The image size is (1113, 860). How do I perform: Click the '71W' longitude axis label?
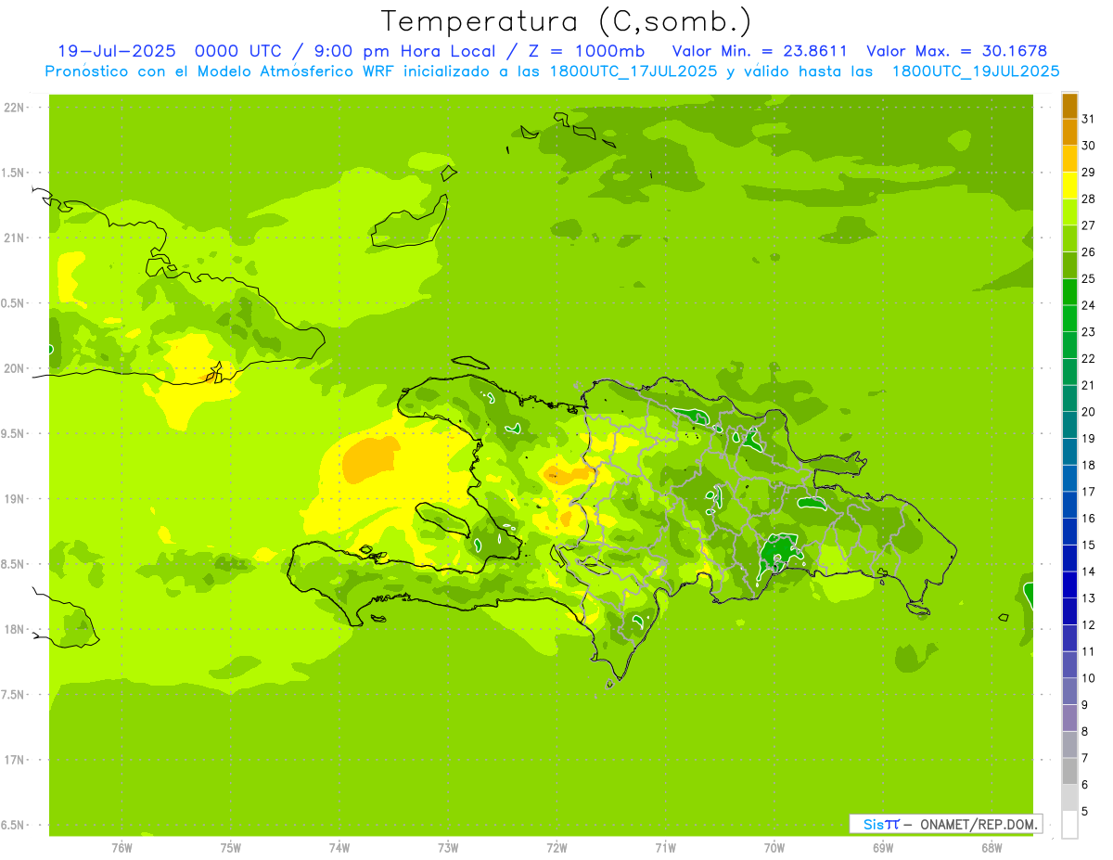tap(665, 848)
